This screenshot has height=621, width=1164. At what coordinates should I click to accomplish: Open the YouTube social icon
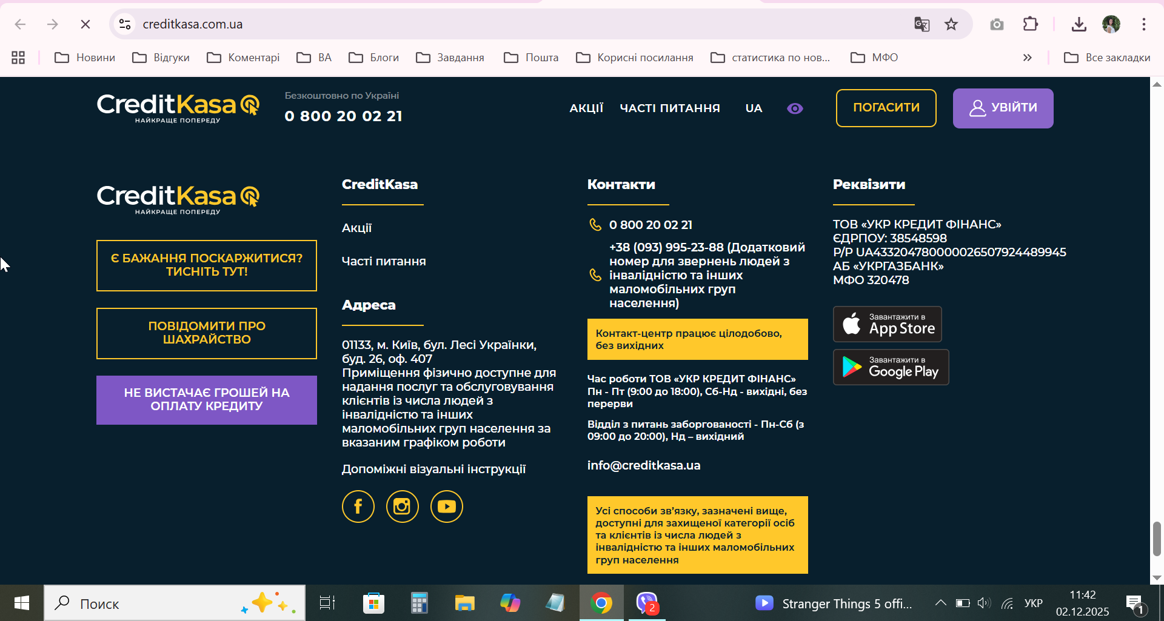tap(447, 506)
